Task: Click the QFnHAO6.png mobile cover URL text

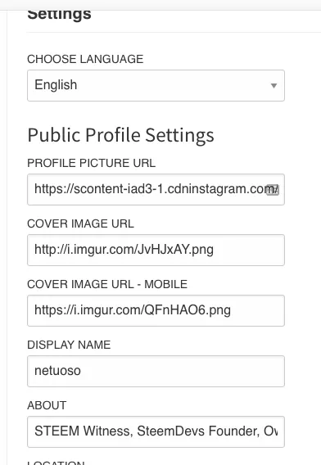Action: 133,310
